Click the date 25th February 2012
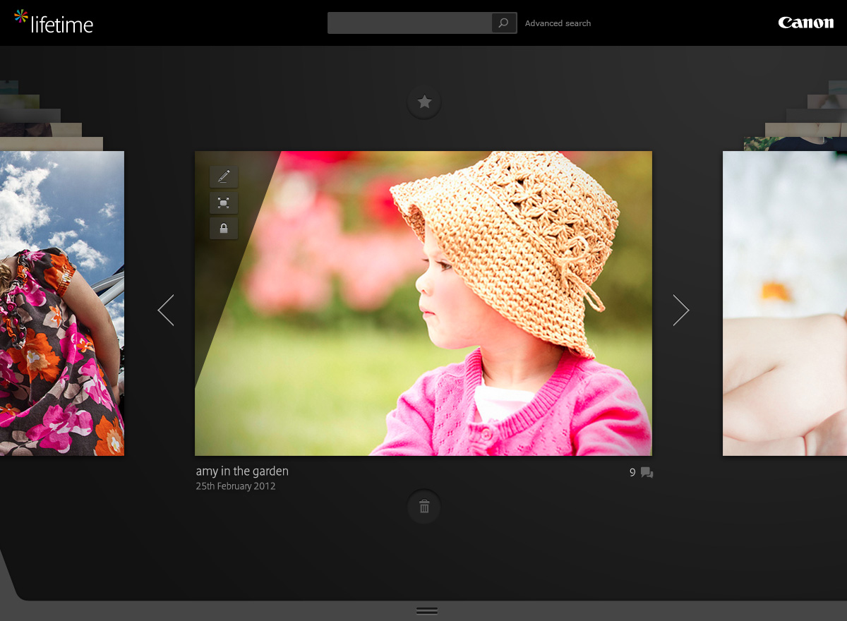 point(236,486)
